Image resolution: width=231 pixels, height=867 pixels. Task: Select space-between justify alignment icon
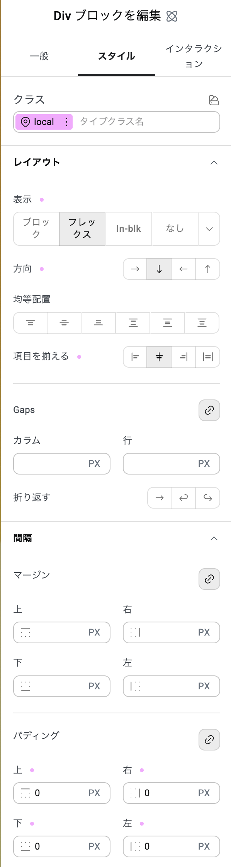click(x=133, y=323)
